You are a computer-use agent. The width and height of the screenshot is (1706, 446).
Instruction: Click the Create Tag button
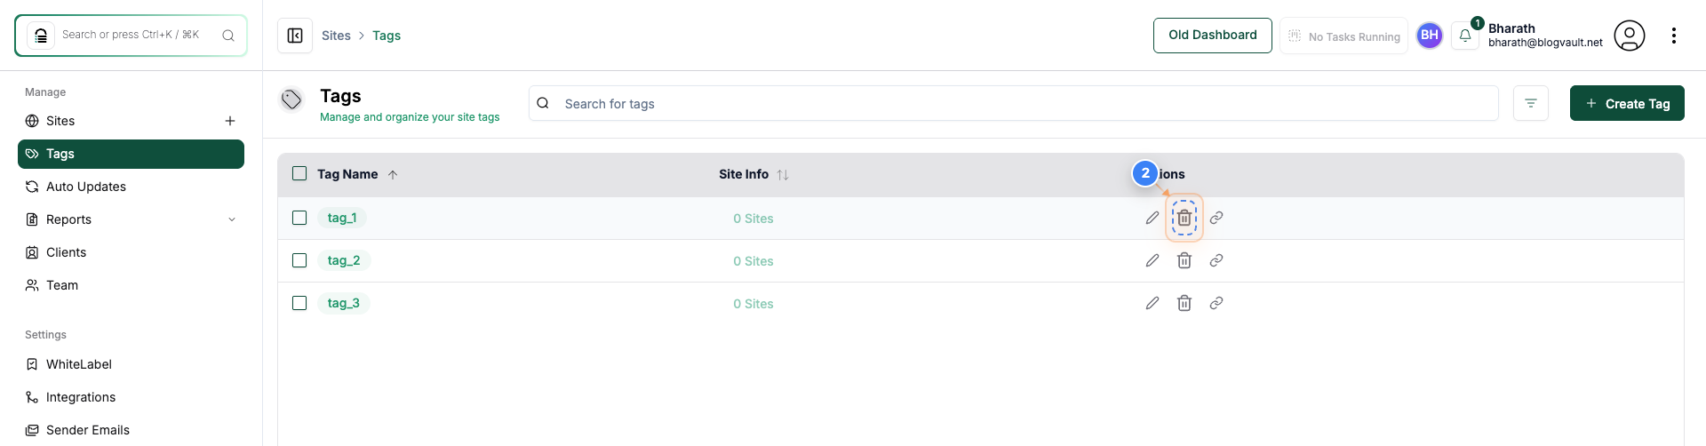1627,103
